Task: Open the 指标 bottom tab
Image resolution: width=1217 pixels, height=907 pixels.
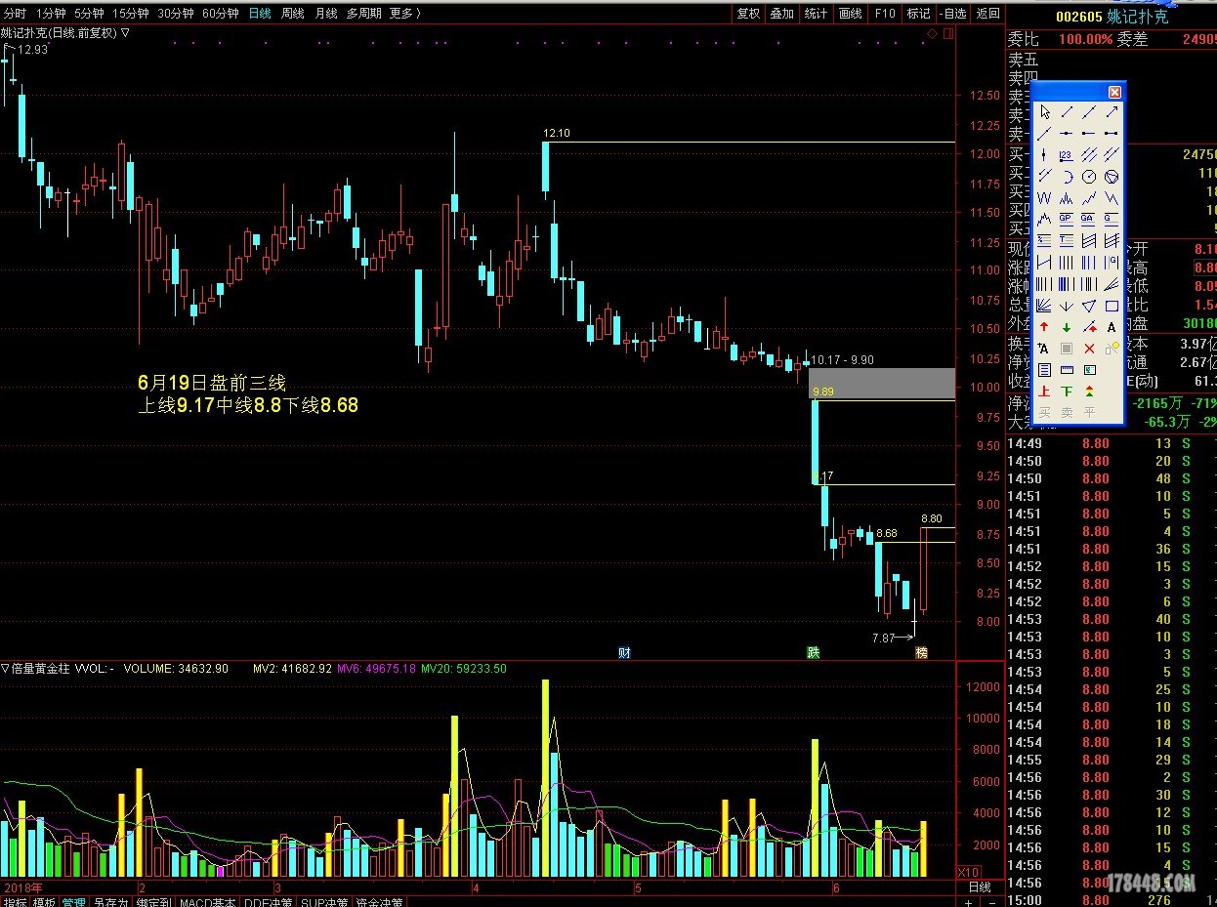Action: click(15, 902)
